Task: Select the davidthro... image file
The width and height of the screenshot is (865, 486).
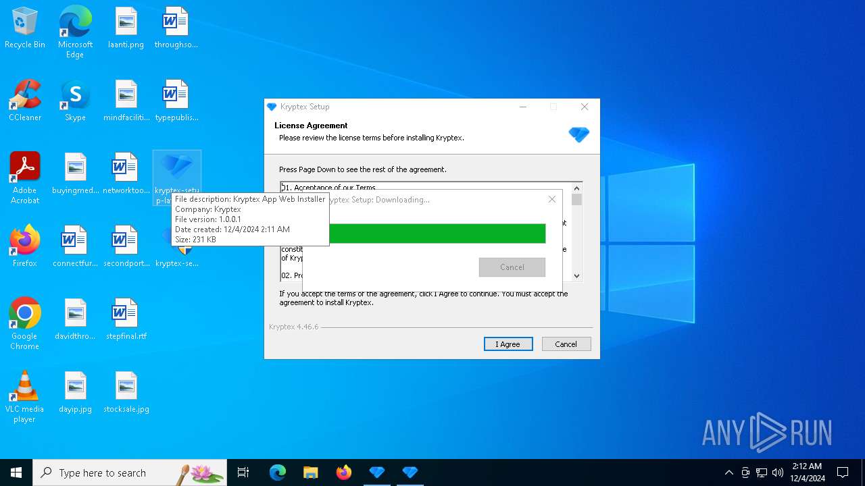Action: pyautogui.click(x=76, y=320)
